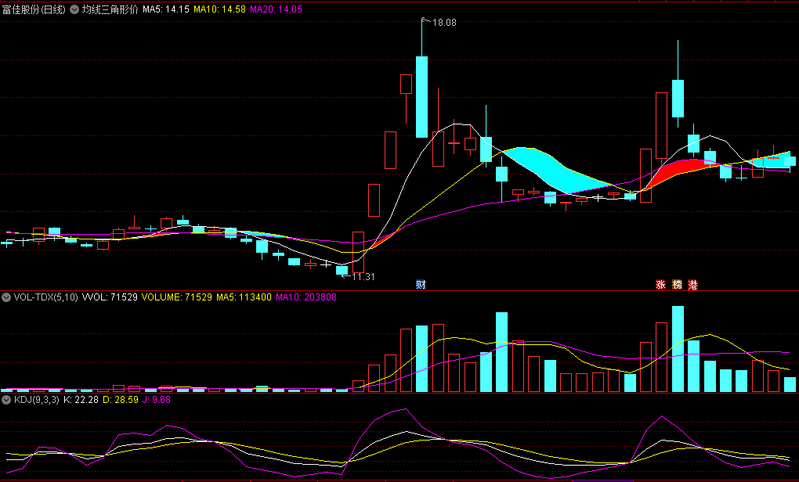Select the MA5: 14.15 label
This screenshot has height=482, width=799.
(166, 9)
